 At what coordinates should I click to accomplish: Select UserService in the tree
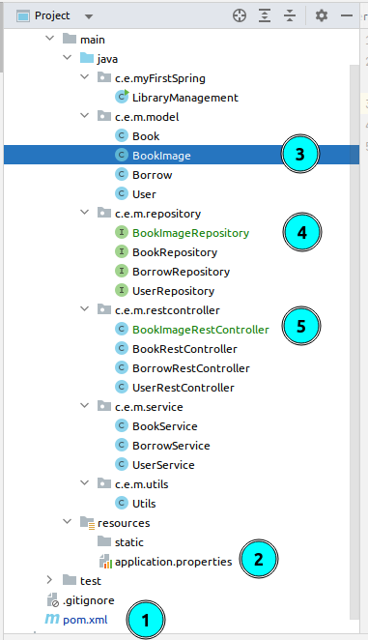[x=163, y=465]
